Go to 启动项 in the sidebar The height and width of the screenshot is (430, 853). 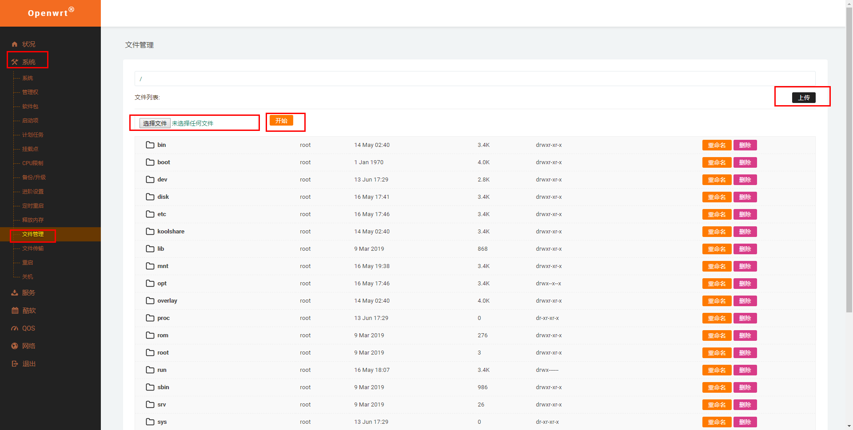coord(30,121)
